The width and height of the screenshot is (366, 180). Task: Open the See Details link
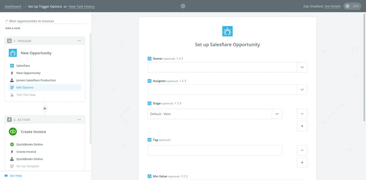[x=332, y=6]
